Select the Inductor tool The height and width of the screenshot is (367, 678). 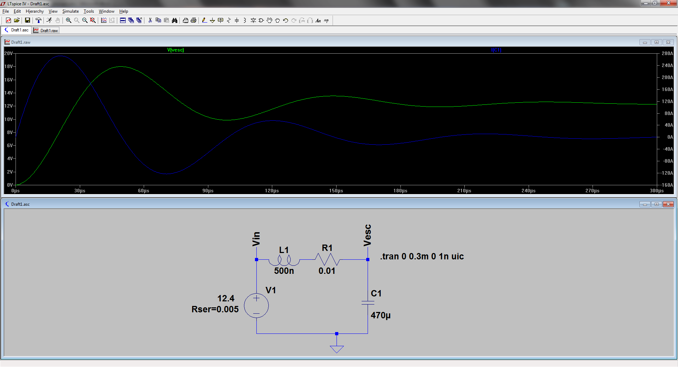tap(245, 20)
